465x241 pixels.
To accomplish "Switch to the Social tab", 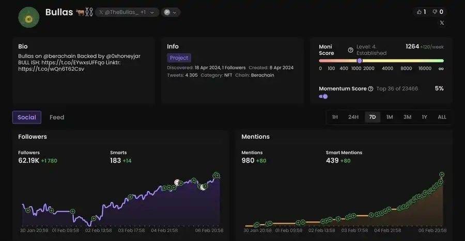I will coord(27,117).
